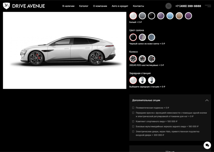This screenshot has height=152, width=214.
Task: Select the six-spoke 265/45 R20 wheel
Action: point(133,59)
